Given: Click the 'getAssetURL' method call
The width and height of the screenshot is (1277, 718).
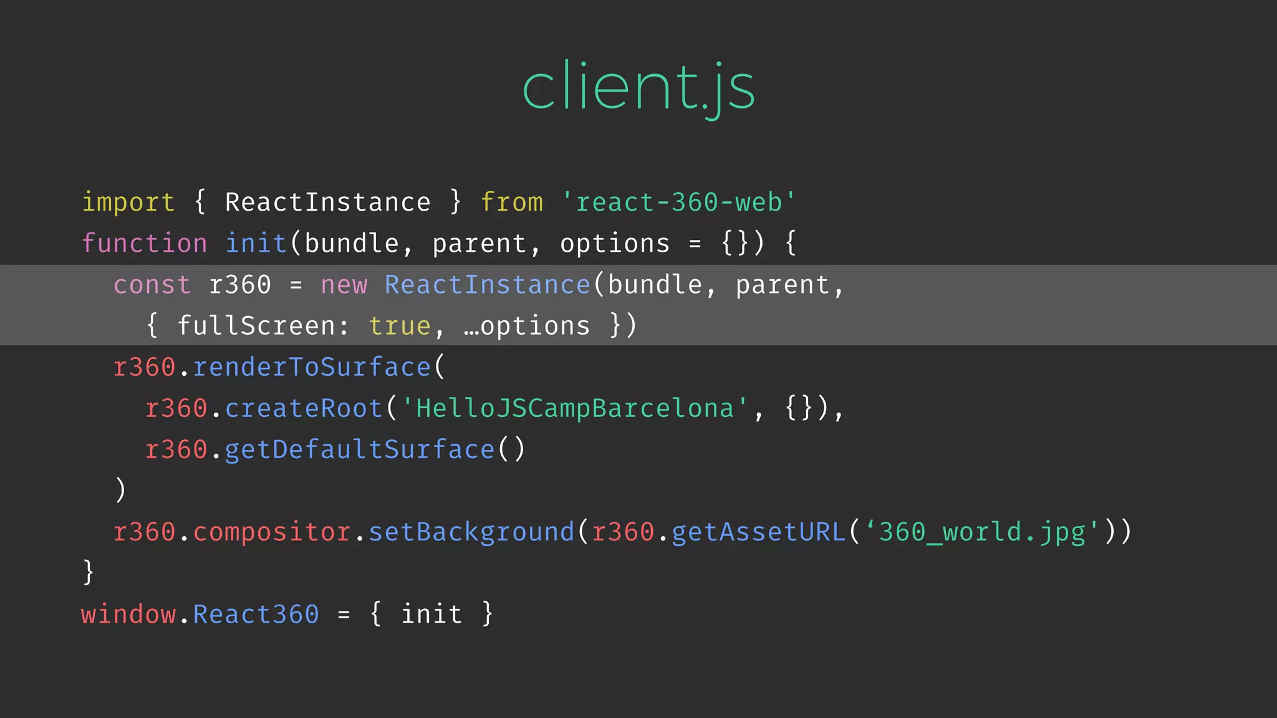Looking at the screenshot, I should (x=759, y=532).
